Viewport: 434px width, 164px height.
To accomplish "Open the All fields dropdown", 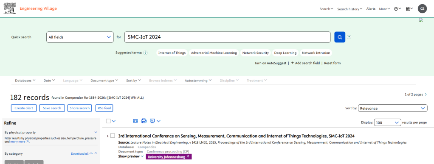I will 80,37.
